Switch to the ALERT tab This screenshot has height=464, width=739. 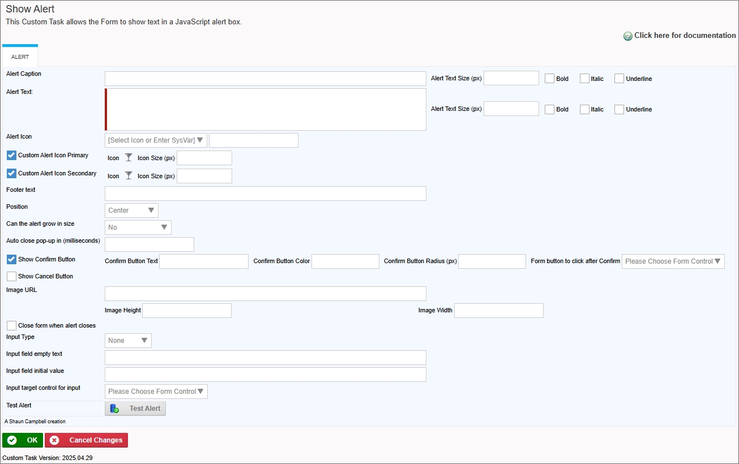click(x=20, y=57)
